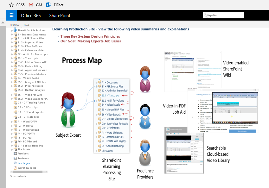Viewport: 269px width, 188px height.
Task: Switch to the BROWSE tab
Action: 15,25
